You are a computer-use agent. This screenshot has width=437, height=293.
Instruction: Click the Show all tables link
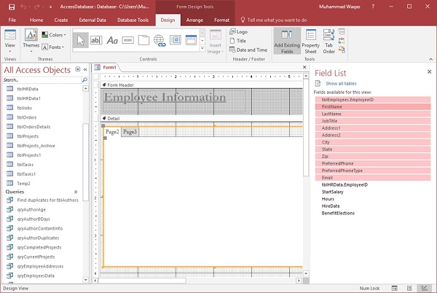coord(342,85)
